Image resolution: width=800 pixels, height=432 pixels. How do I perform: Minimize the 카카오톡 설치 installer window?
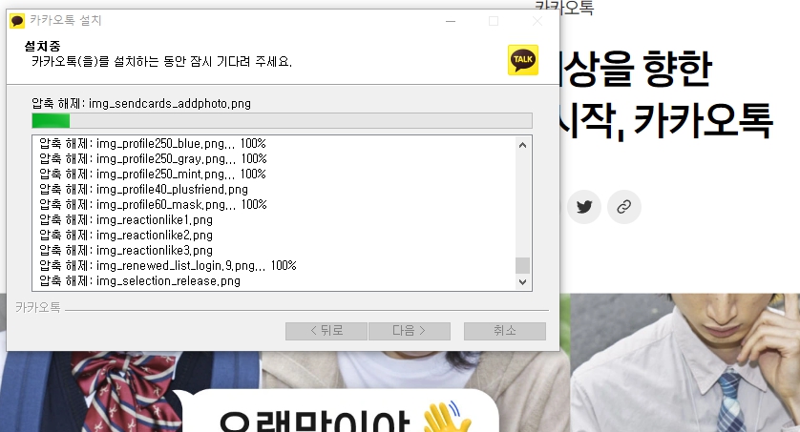point(451,21)
